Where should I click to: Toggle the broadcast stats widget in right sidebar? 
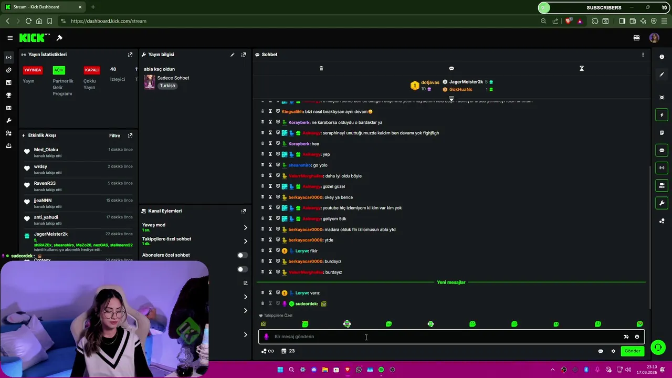(x=662, y=168)
